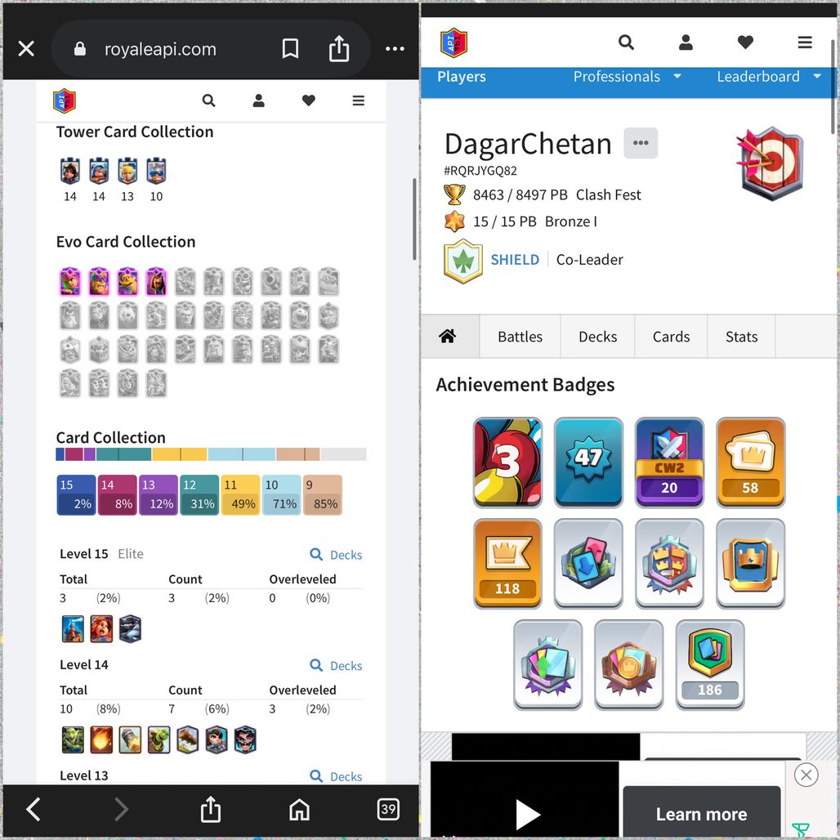Select the CW2 20 badge
The image size is (840, 840).
coord(669,462)
